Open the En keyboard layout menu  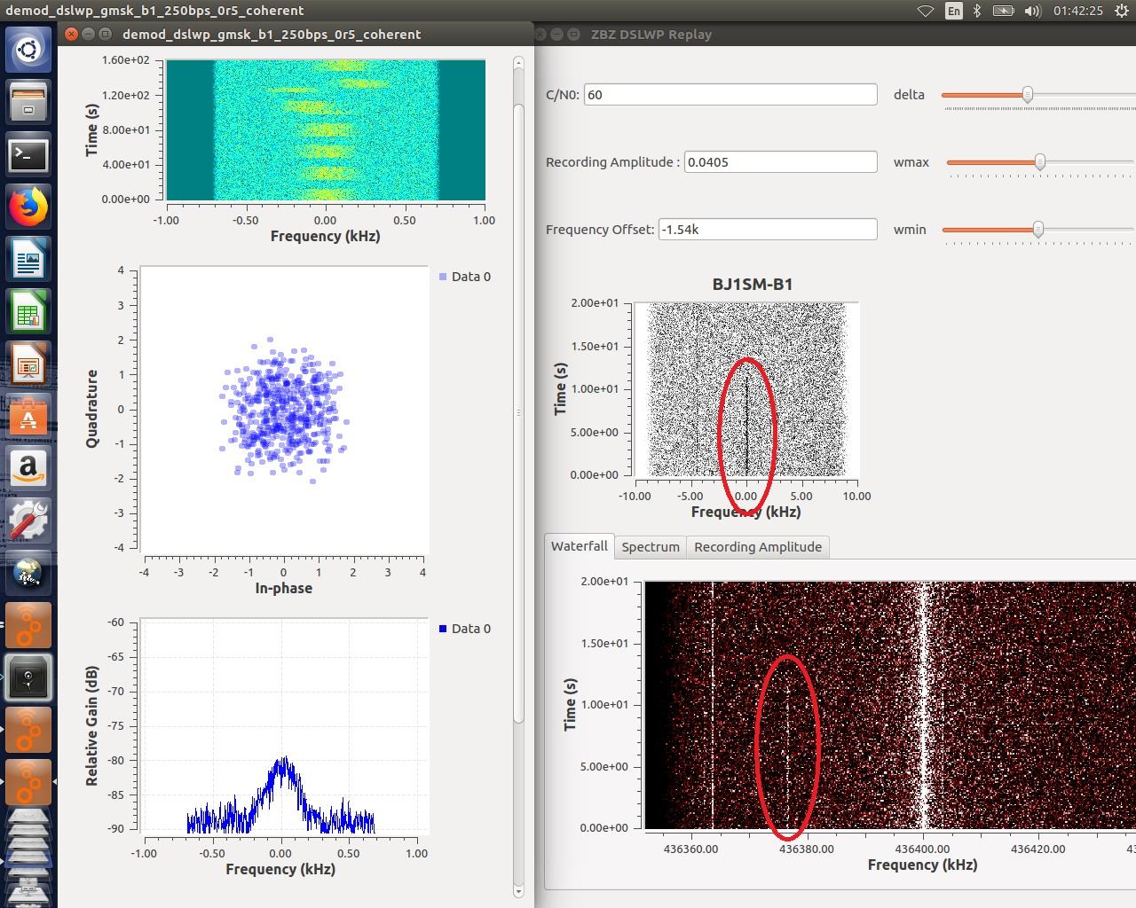point(953,11)
